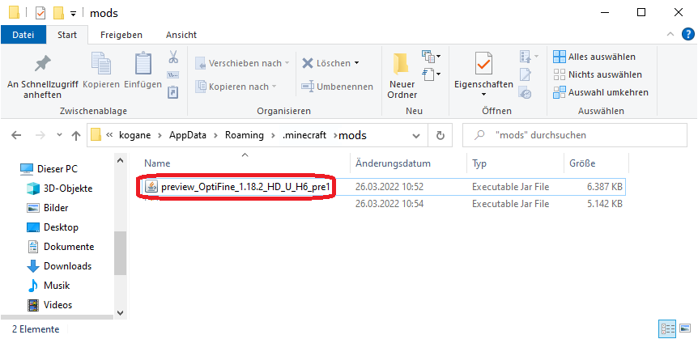Click the Kopieren icon in ribbon
698x339 pixels.
click(101, 65)
